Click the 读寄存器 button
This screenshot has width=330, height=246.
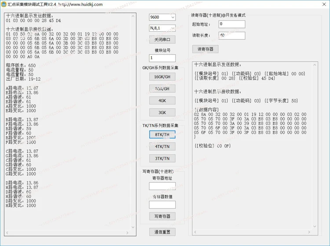[x=205, y=49]
